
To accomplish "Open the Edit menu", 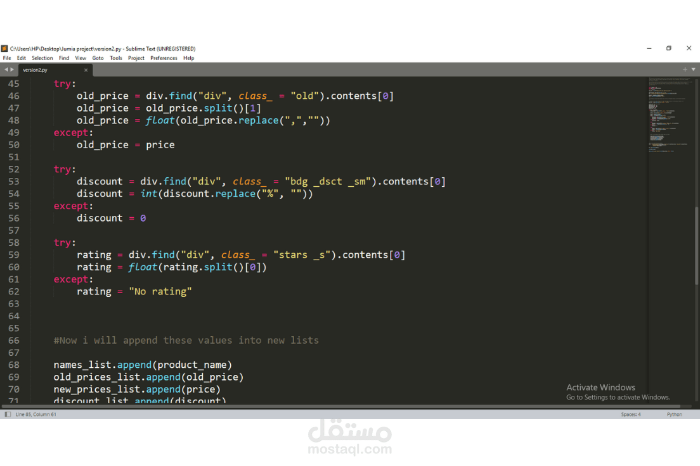I will click(x=22, y=58).
